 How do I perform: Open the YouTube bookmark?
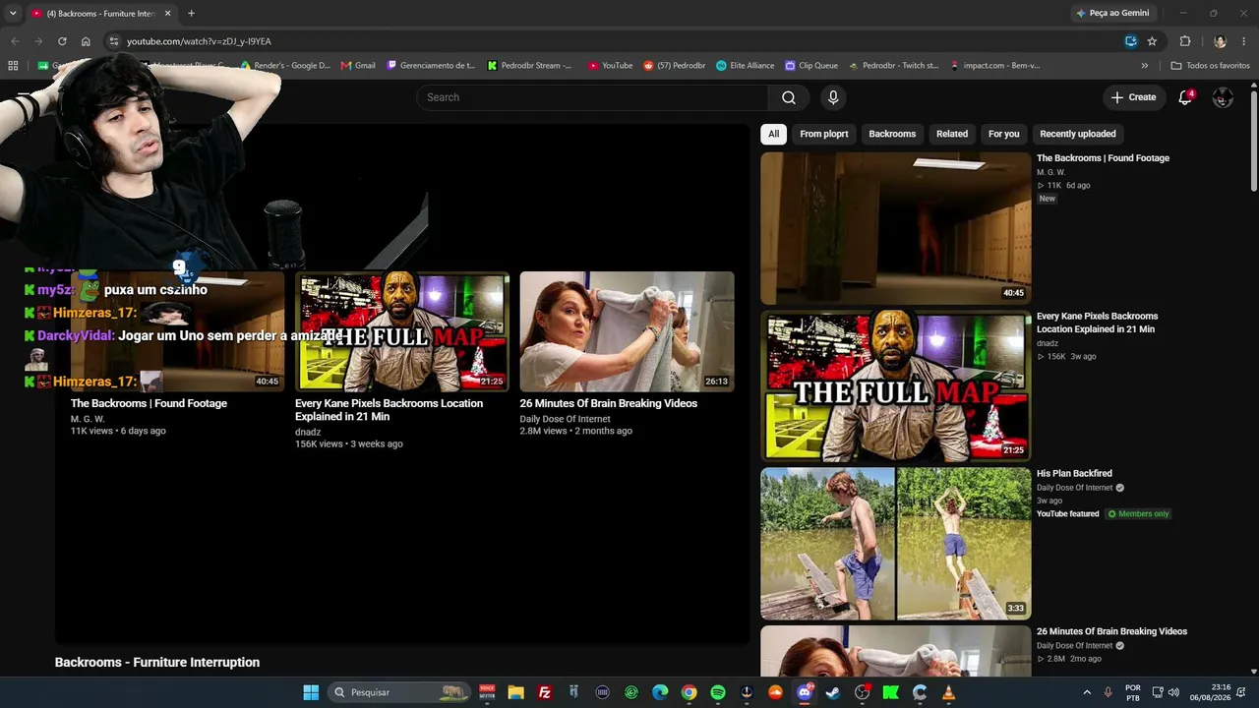pos(610,66)
